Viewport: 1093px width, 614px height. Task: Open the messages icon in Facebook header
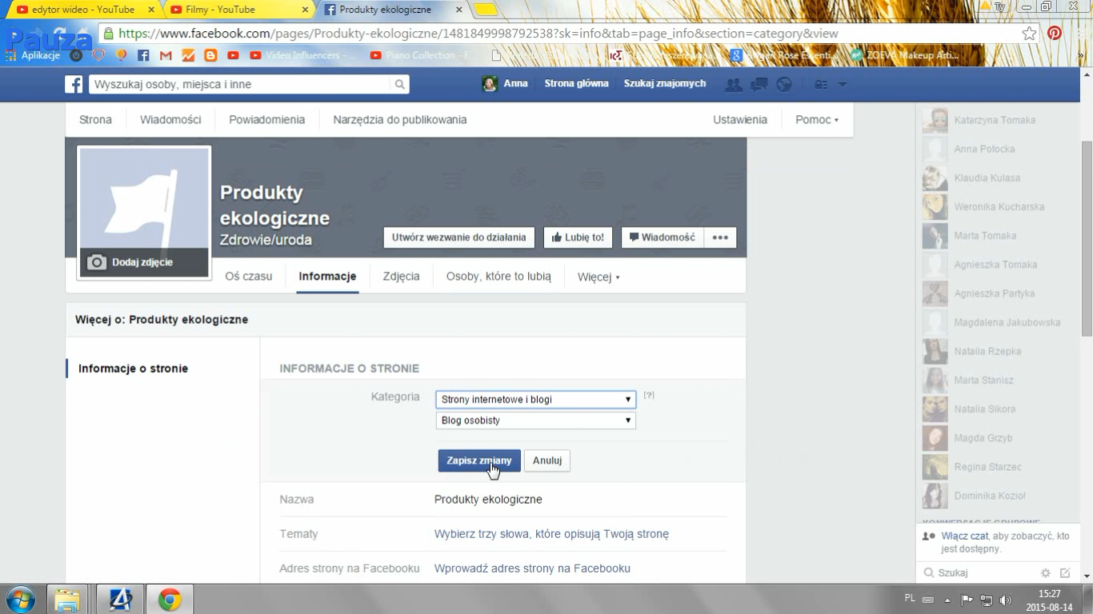[759, 84]
